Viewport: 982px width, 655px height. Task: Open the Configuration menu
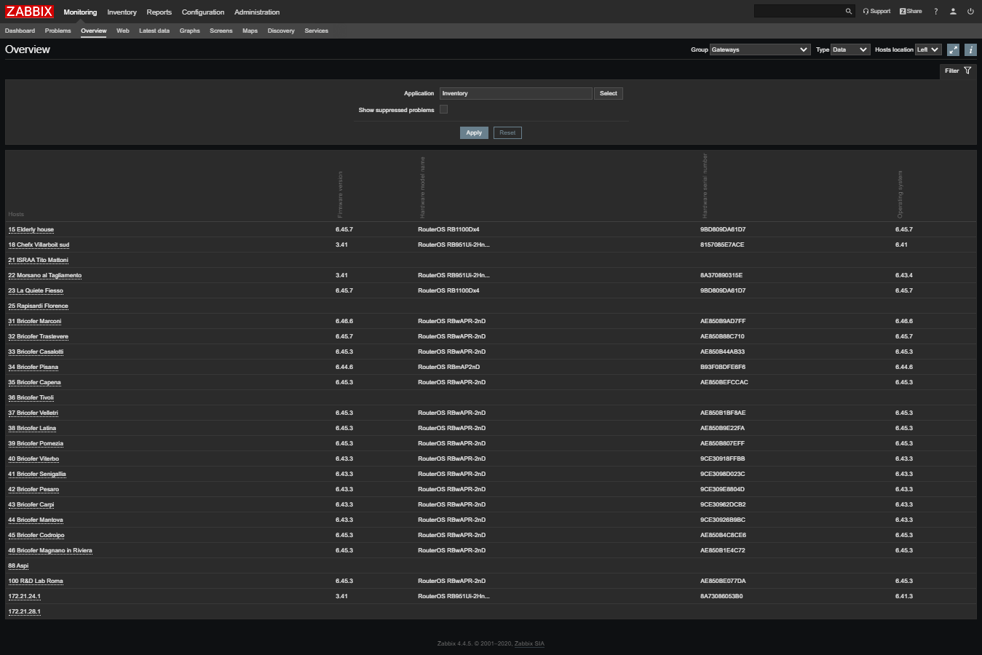(x=203, y=12)
